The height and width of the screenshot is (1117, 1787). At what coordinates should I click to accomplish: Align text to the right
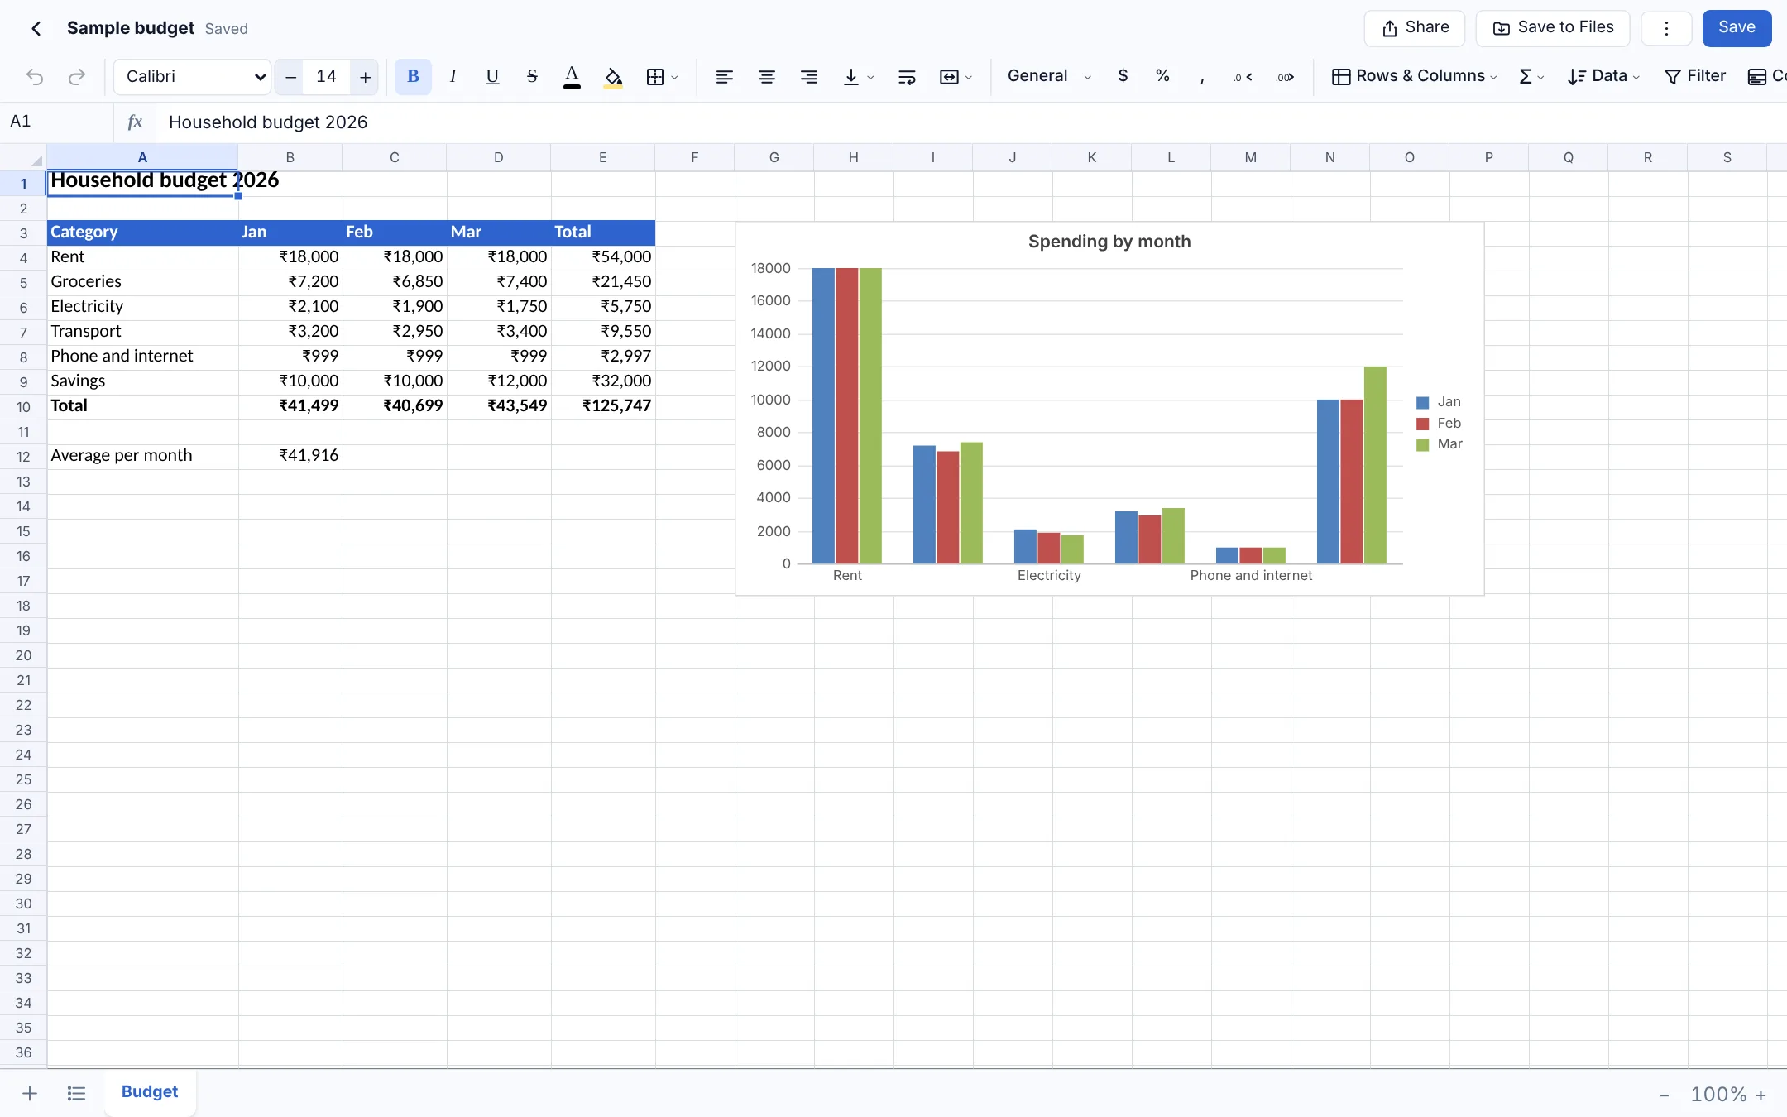(x=809, y=77)
